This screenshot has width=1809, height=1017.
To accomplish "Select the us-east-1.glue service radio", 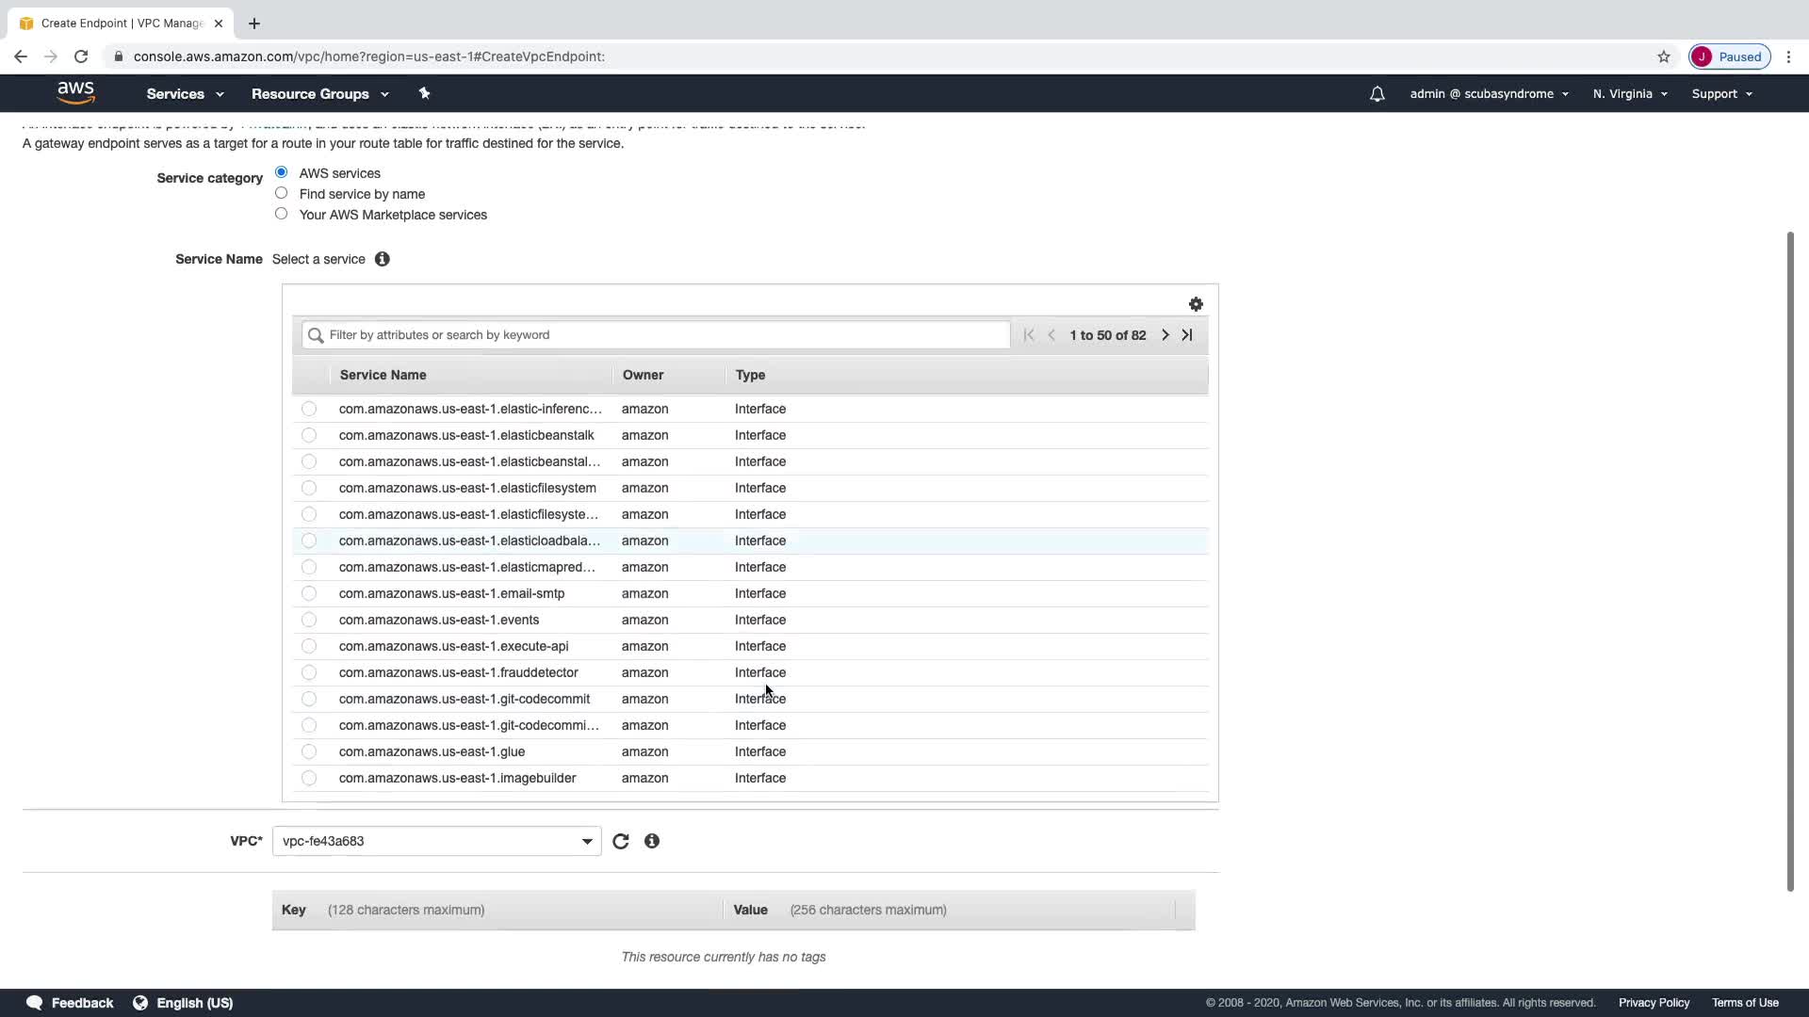I will pyautogui.click(x=309, y=751).
